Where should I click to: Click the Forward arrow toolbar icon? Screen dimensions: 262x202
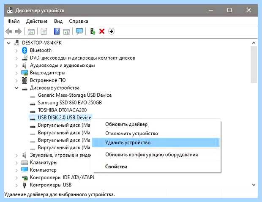[18, 31]
